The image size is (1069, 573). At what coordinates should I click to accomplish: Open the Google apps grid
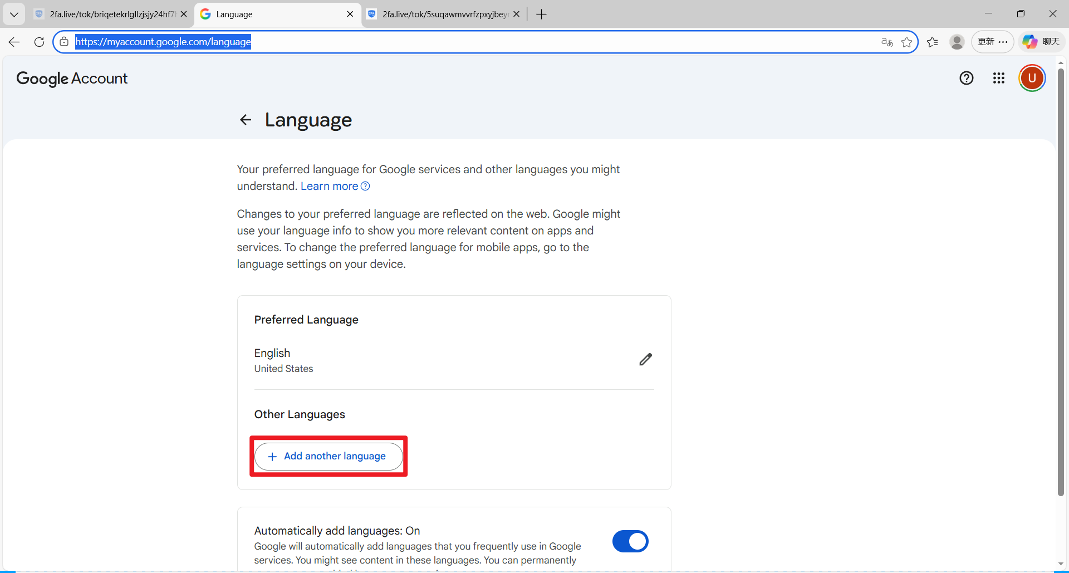998,79
